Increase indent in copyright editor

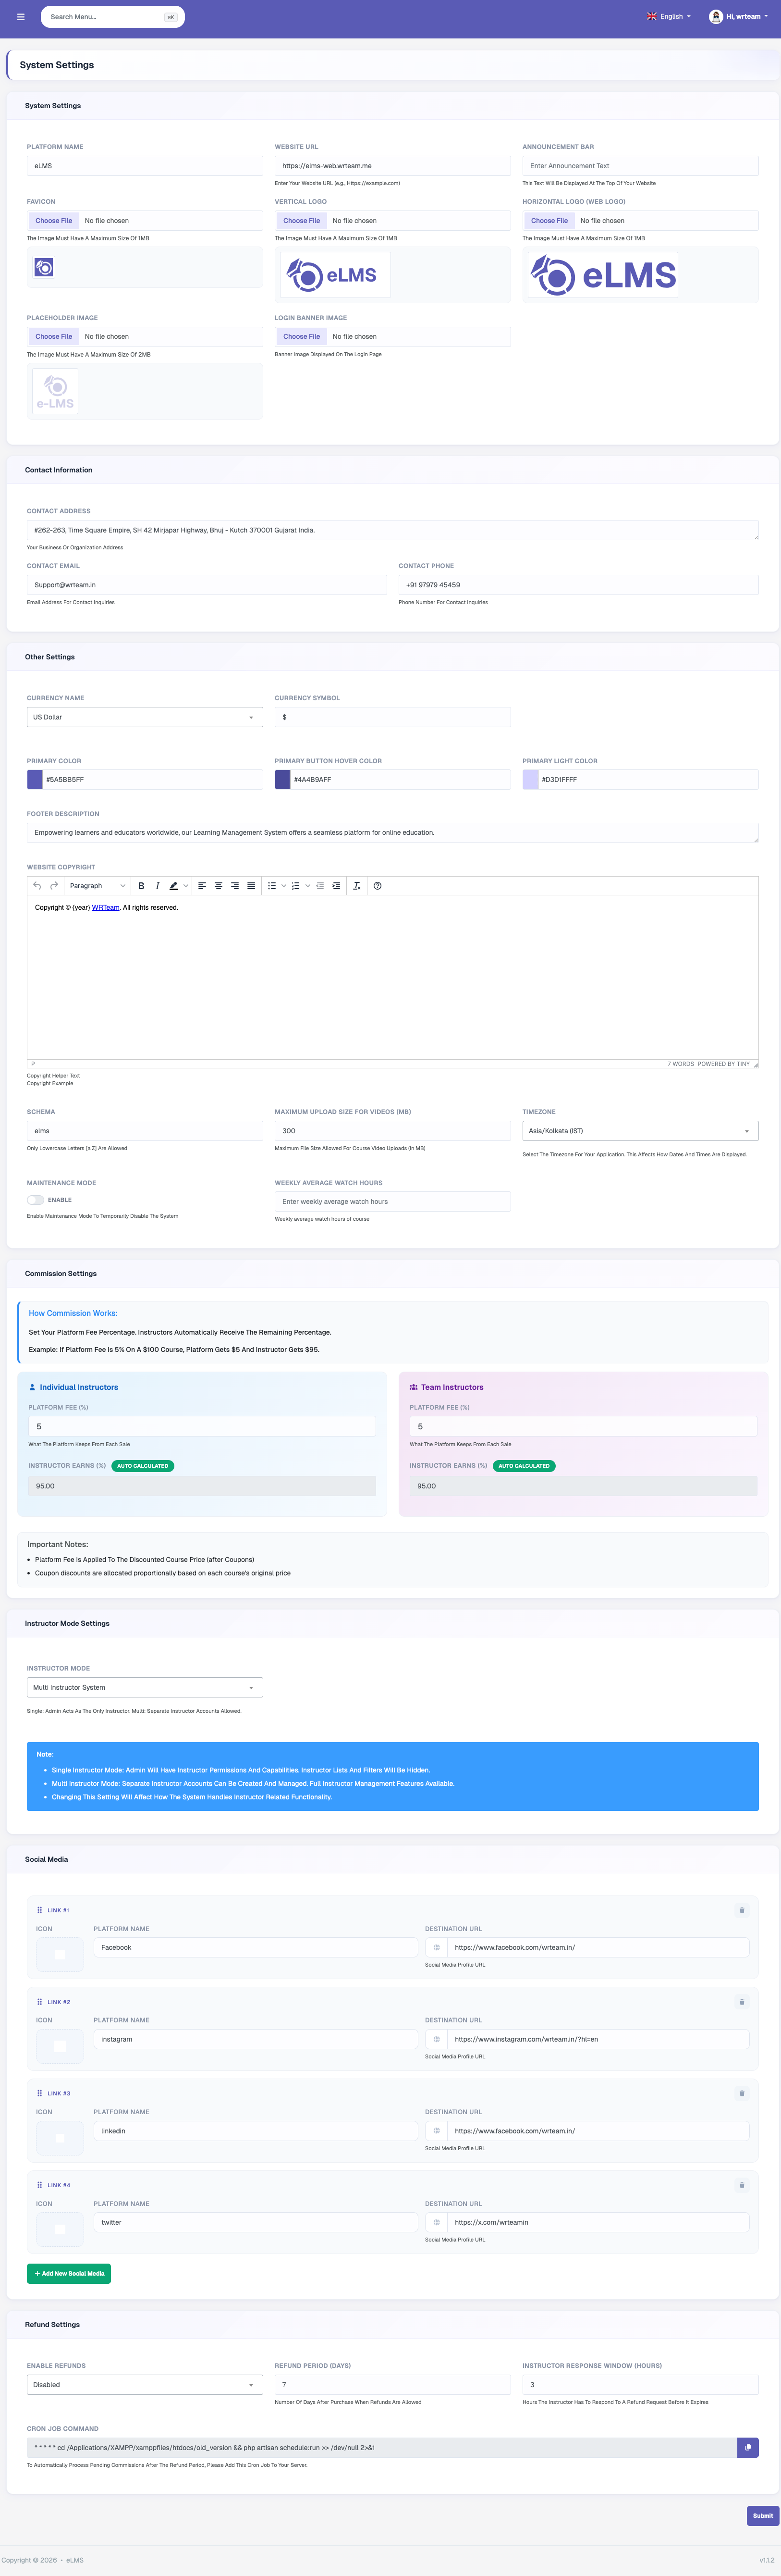[336, 886]
